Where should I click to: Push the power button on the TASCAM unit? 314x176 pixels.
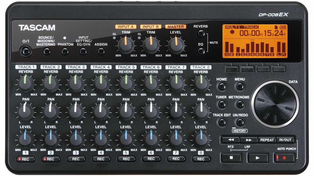[x=26, y=51]
